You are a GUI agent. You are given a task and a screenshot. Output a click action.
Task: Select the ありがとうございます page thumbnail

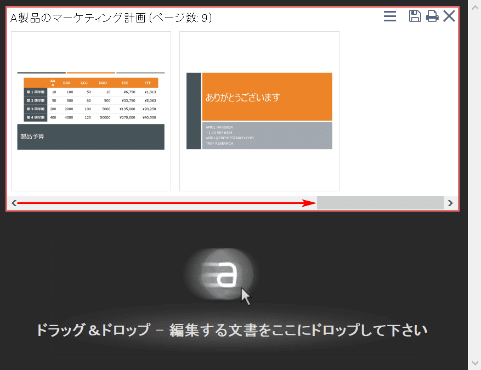point(259,111)
